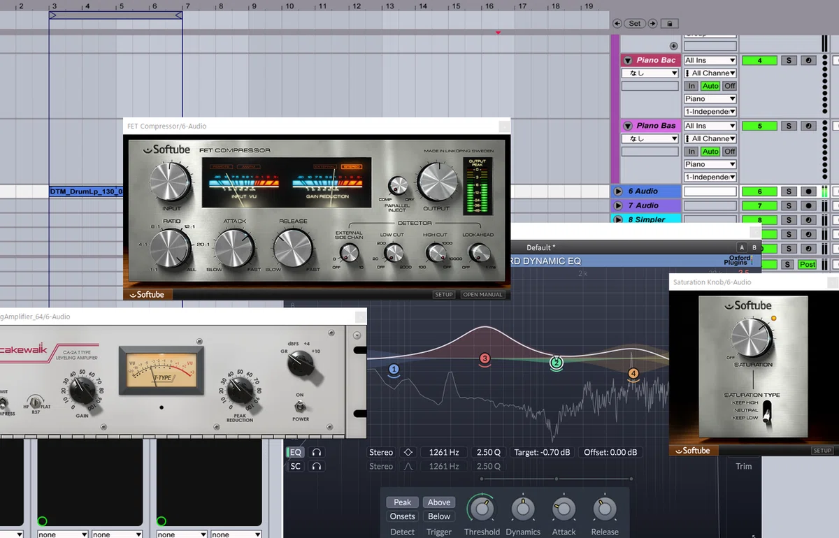Open the 1-Independent dropdown for Piano Bas
The image size is (839, 538).
[710, 177]
